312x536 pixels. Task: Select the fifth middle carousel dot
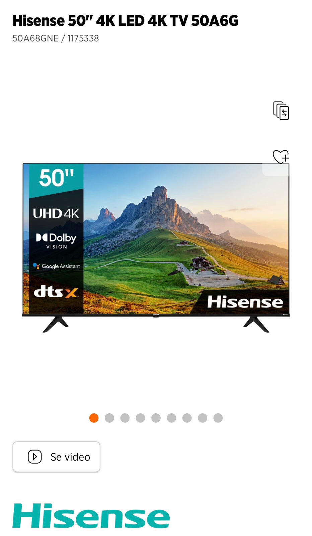pos(156,418)
